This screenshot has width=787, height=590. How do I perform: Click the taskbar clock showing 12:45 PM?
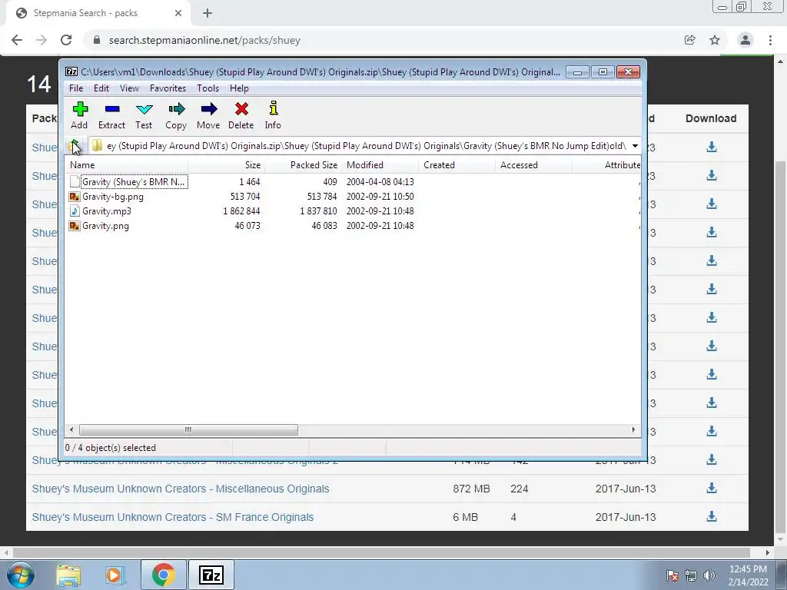[748, 569]
